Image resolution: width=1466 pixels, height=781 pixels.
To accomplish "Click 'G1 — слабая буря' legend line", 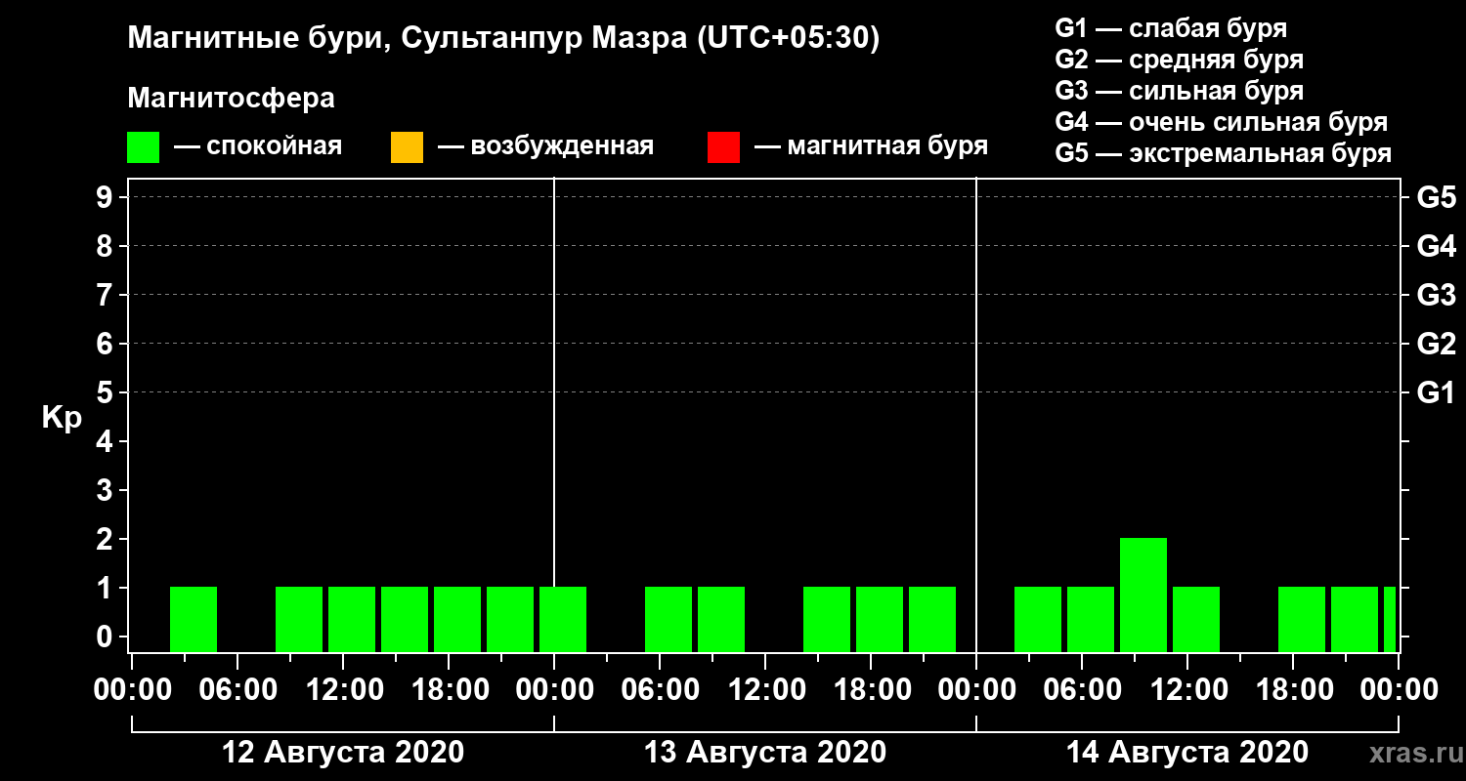I will 1171,28.
